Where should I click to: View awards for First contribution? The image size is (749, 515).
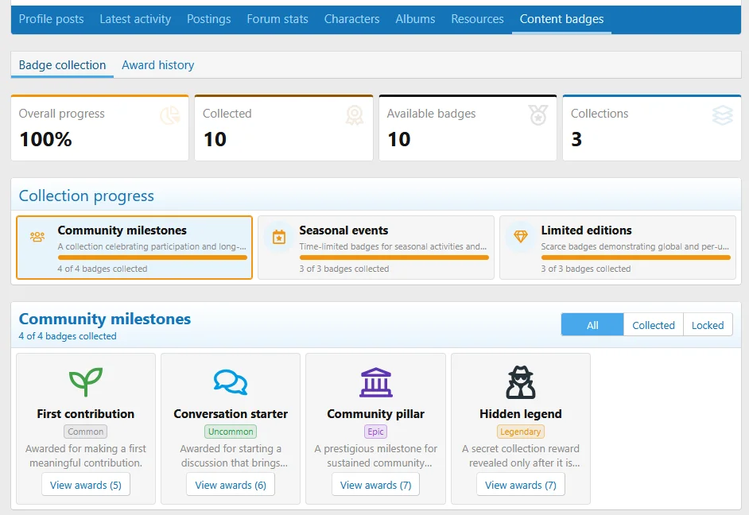click(x=86, y=485)
